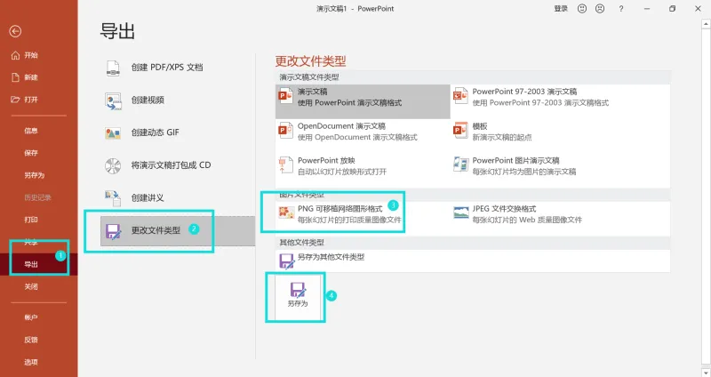Image resolution: width=711 pixels, height=377 pixels.
Task: Click the 演示文稿 PowerPoint format icon
Action: click(285, 96)
